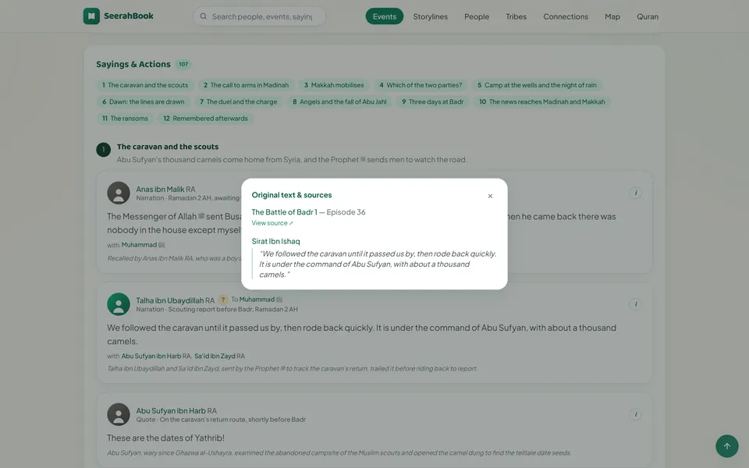Open the Storylines tab
The height and width of the screenshot is (468, 749).
coord(431,16)
